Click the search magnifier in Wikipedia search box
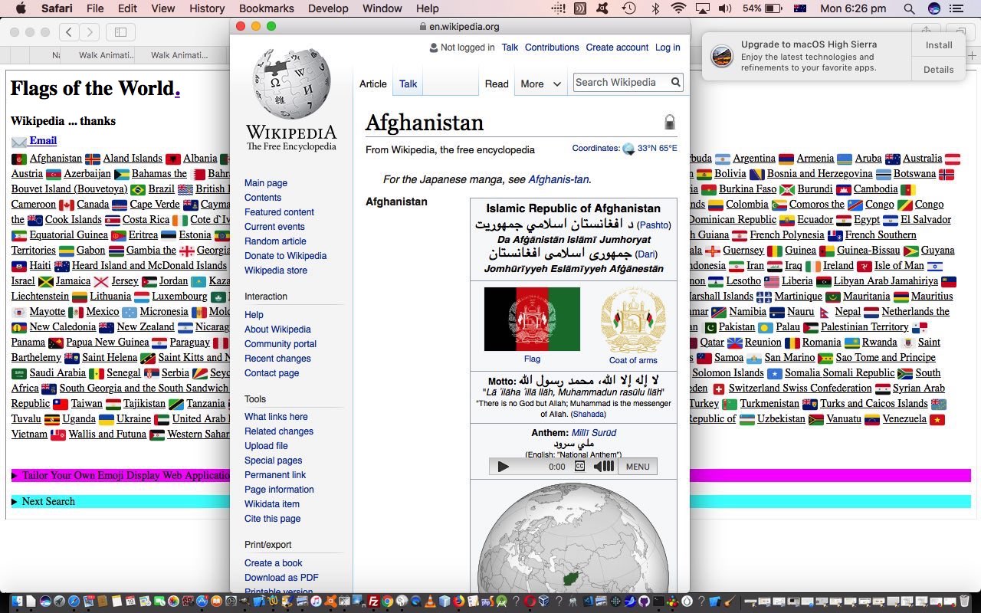The width and height of the screenshot is (981, 613). coord(675,82)
